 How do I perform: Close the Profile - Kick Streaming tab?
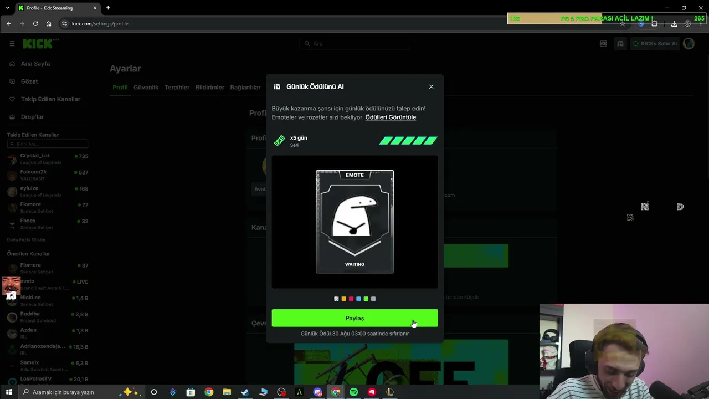click(x=95, y=8)
